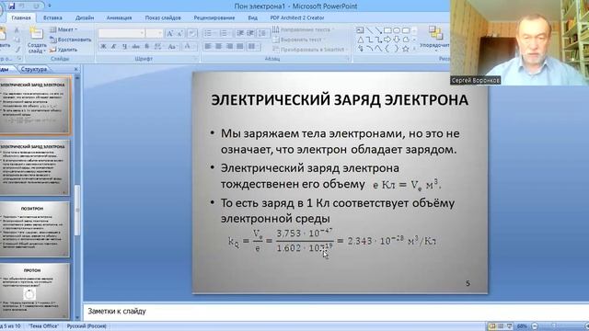589x331 pixels.
Task: Close the slides pane with X
Action: [75, 69]
